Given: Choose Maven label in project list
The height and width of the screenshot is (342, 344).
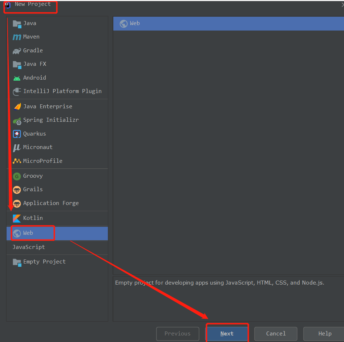Looking at the screenshot, I should 31,37.
